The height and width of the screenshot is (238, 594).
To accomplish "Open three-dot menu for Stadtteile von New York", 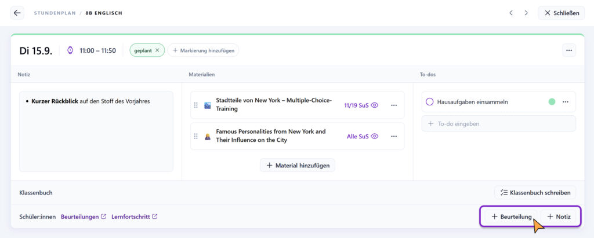I will point(394,105).
